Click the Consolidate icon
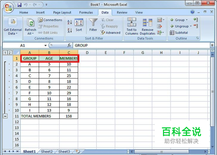217x155 pixels. [159, 26]
